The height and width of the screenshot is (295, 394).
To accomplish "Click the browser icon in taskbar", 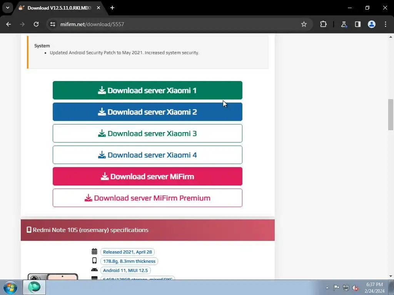I will point(34,287).
